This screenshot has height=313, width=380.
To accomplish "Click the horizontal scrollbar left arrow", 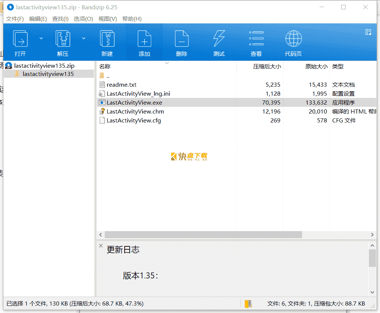I will coord(101,234).
